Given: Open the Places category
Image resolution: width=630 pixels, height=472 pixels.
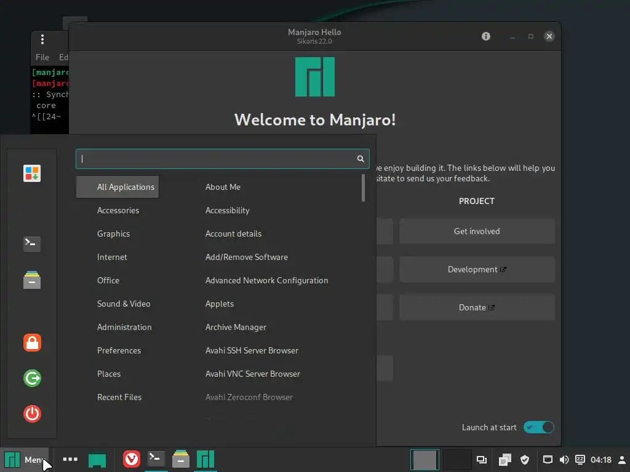Looking at the screenshot, I should point(118,374).
